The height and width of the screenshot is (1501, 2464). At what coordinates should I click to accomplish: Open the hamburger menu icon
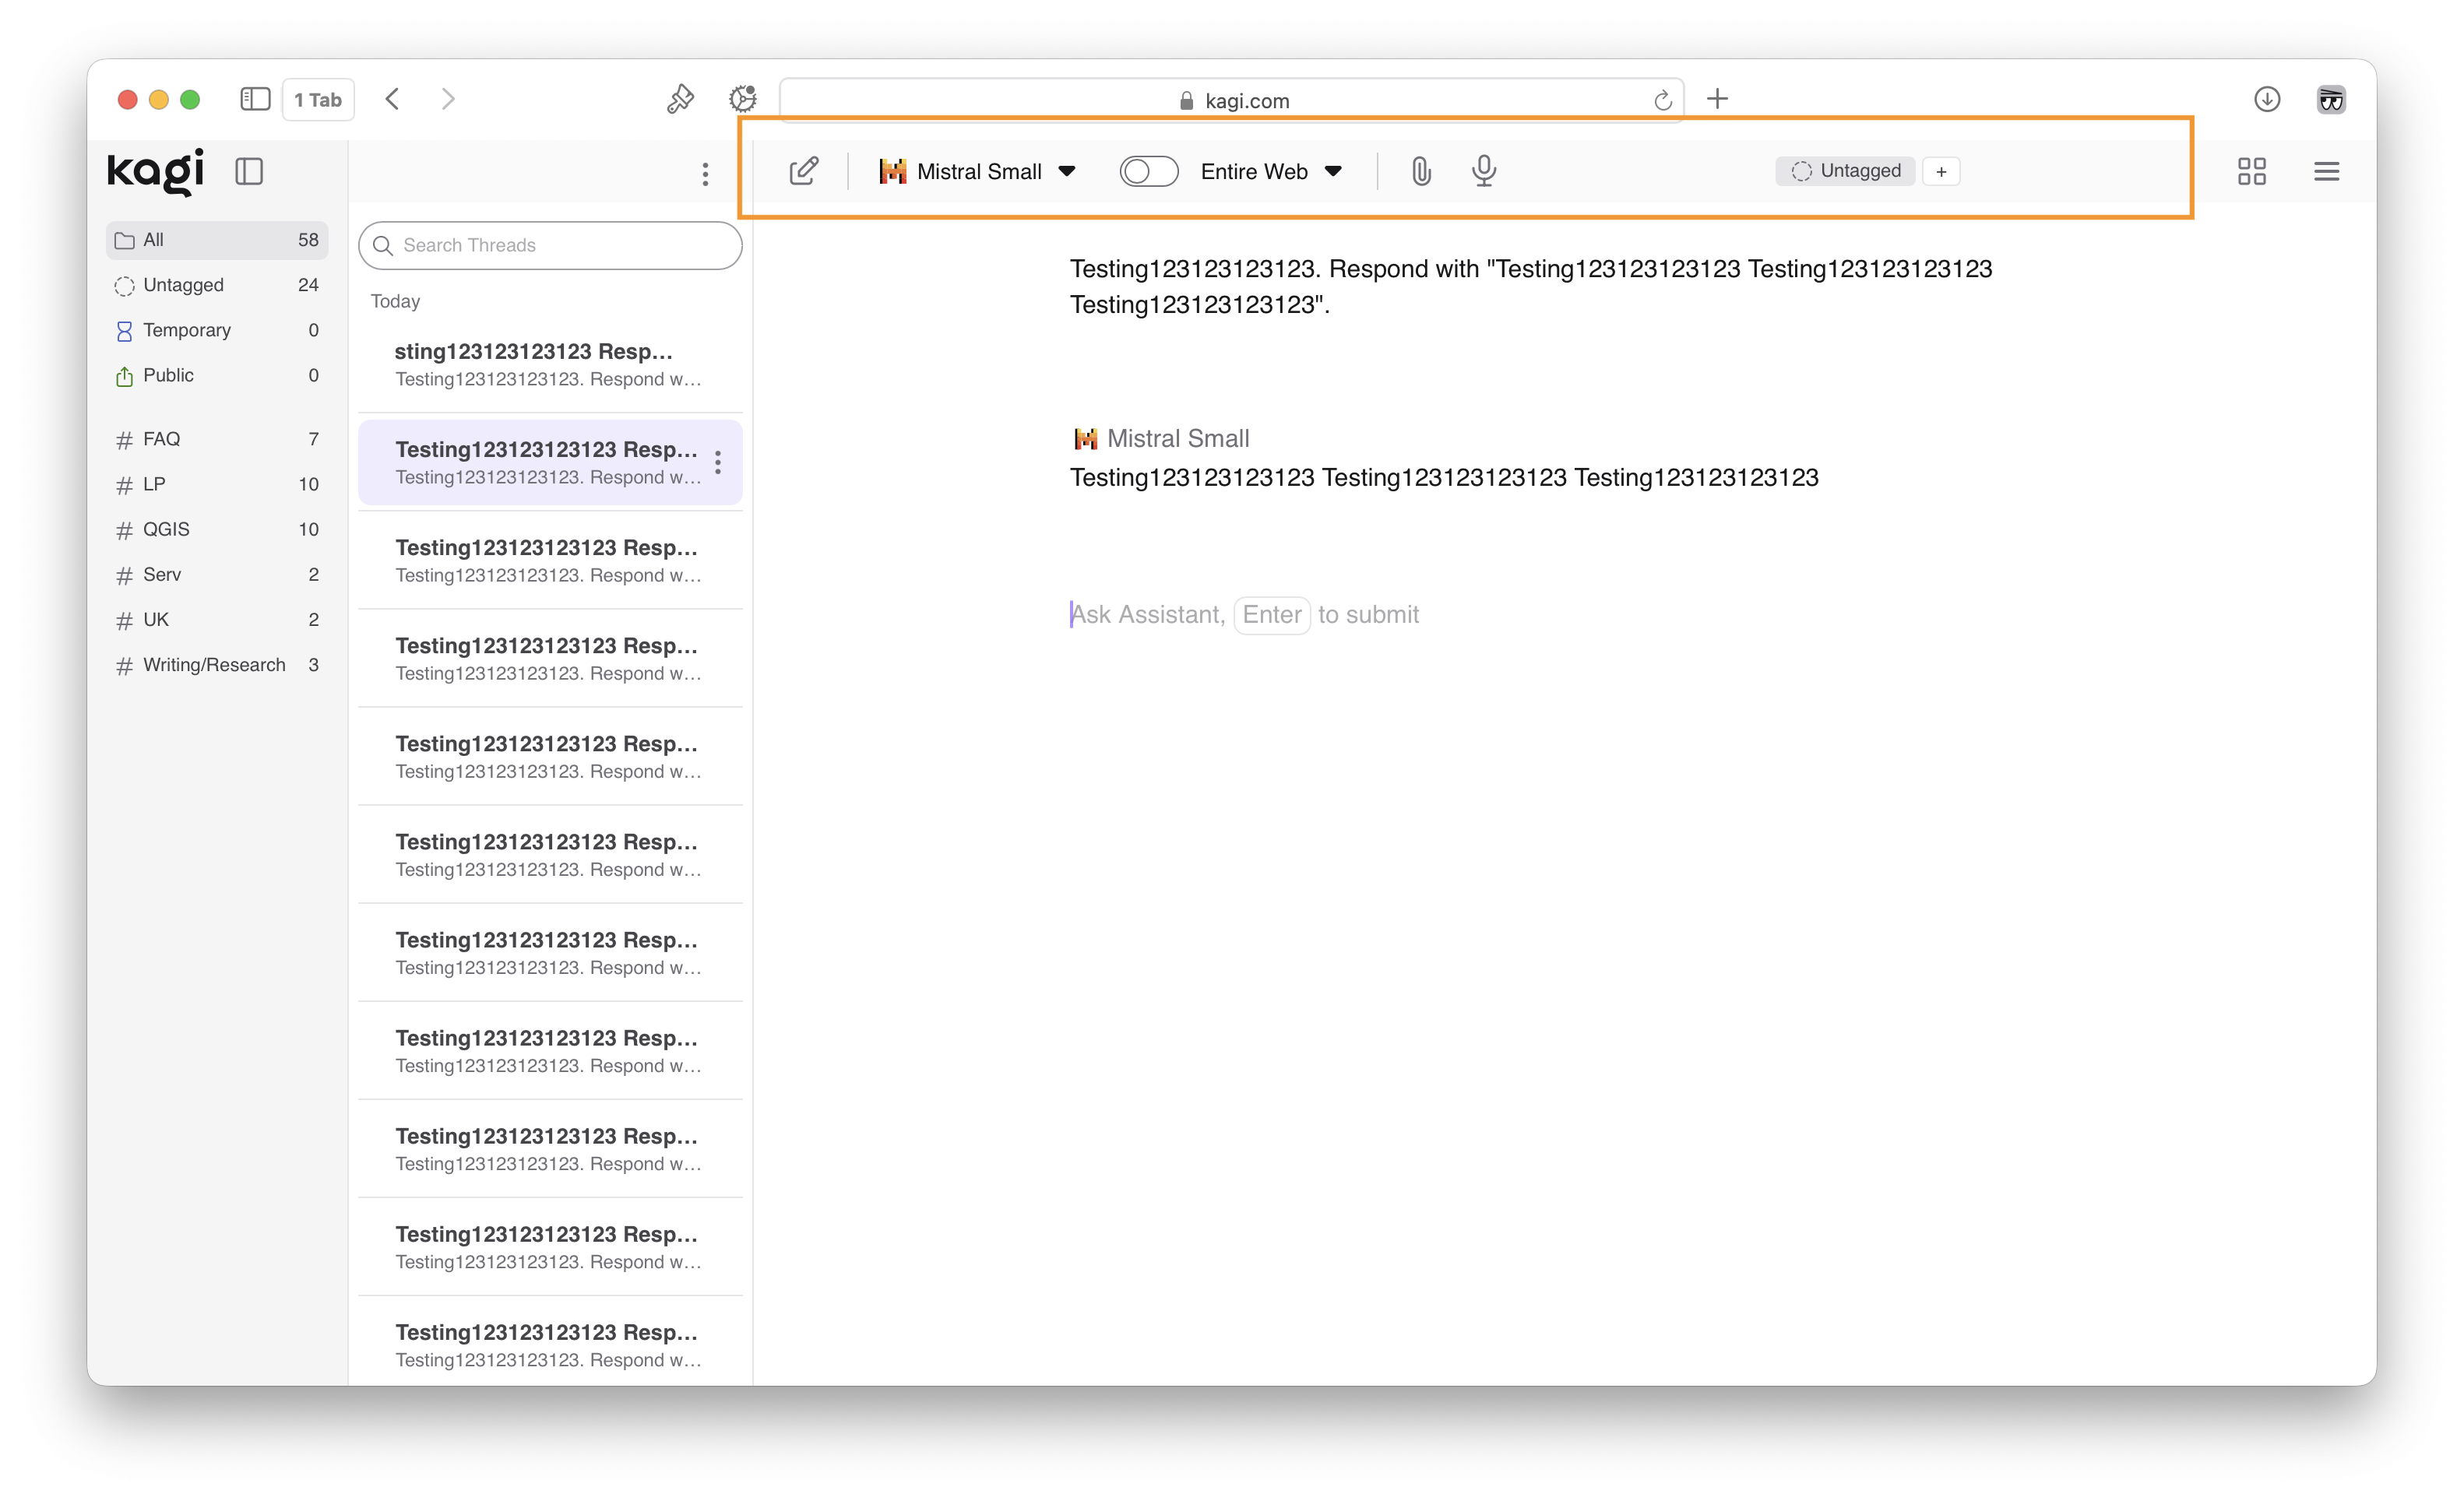2326,171
